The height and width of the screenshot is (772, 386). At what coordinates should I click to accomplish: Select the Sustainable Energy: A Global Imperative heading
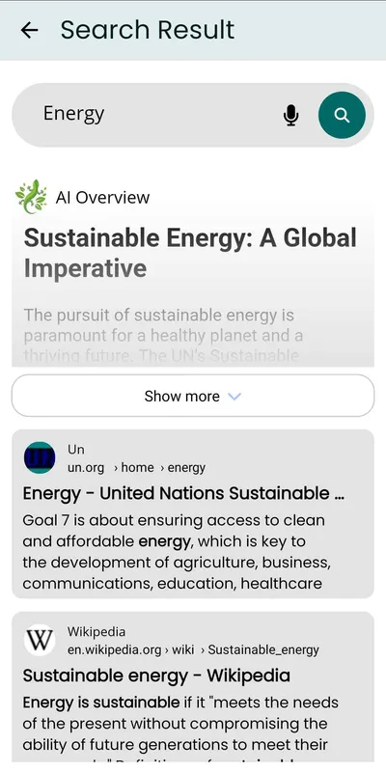click(190, 253)
